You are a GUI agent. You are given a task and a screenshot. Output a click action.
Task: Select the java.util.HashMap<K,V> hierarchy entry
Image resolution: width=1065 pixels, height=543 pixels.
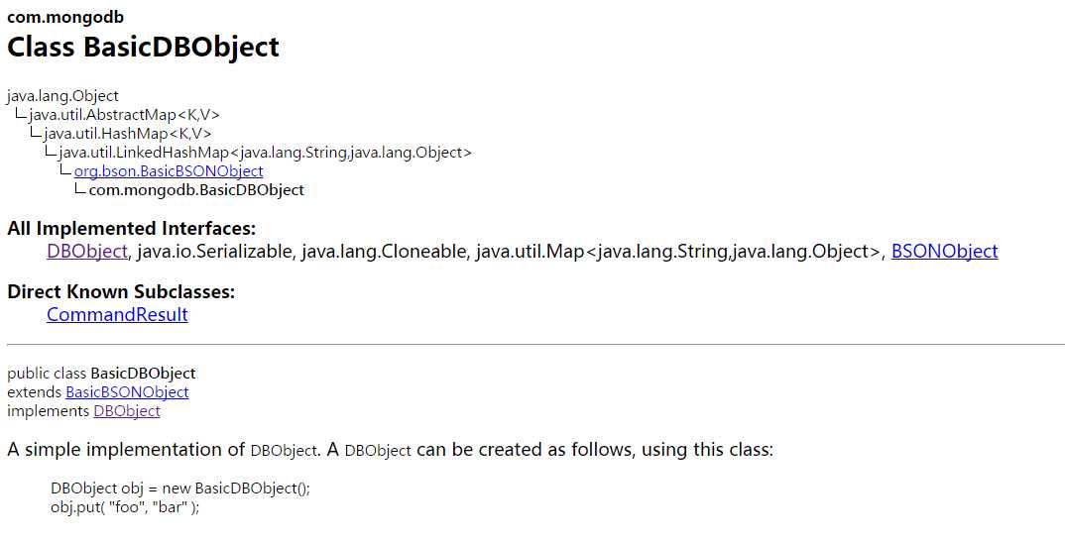pos(128,134)
